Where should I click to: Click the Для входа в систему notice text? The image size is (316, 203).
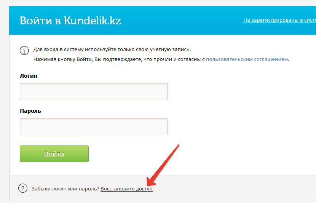(x=112, y=50)
